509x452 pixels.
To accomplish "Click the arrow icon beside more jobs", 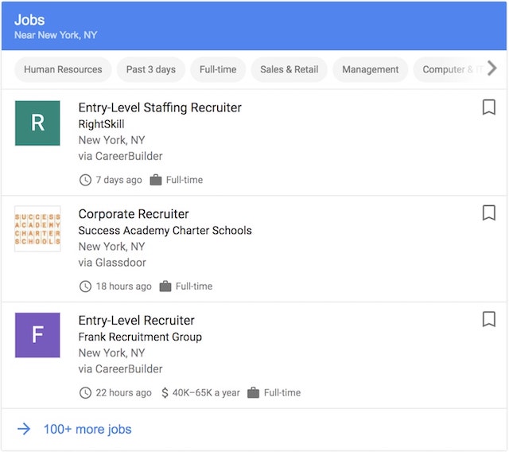I will point(24,429).
